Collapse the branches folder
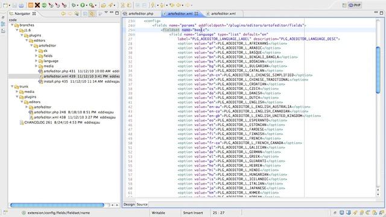 pyautogui.click(x=12, y=25)
